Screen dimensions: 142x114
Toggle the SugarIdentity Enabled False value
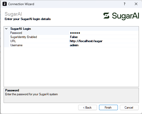(x=104, y=37)
